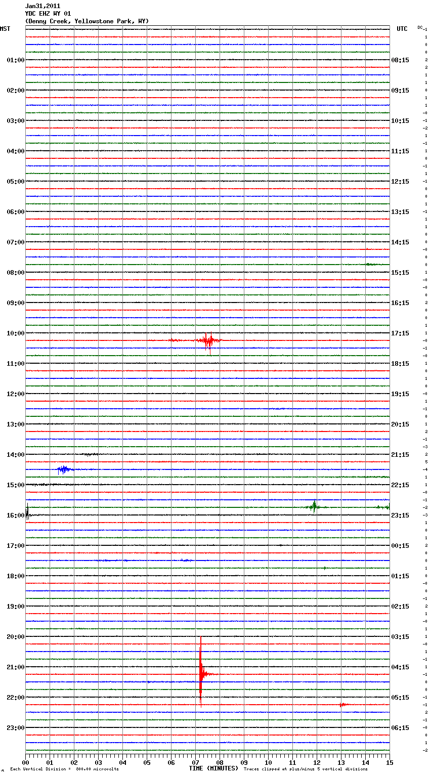Select the 18:00 MST hour label
The width and height of the screenshot is (430, 776).
click(x=16, y=576)
